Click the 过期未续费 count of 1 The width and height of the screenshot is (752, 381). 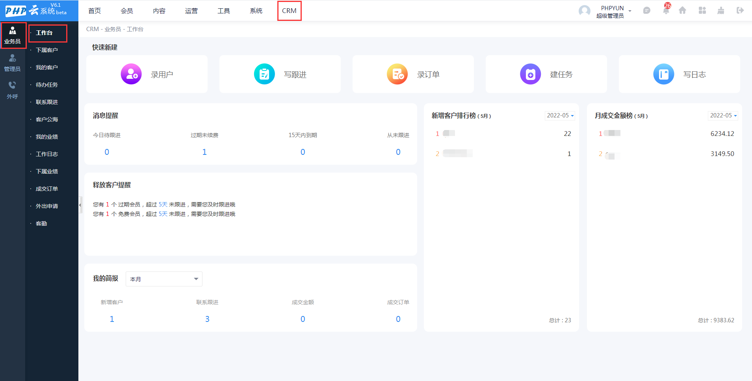(x=204, y=152)
